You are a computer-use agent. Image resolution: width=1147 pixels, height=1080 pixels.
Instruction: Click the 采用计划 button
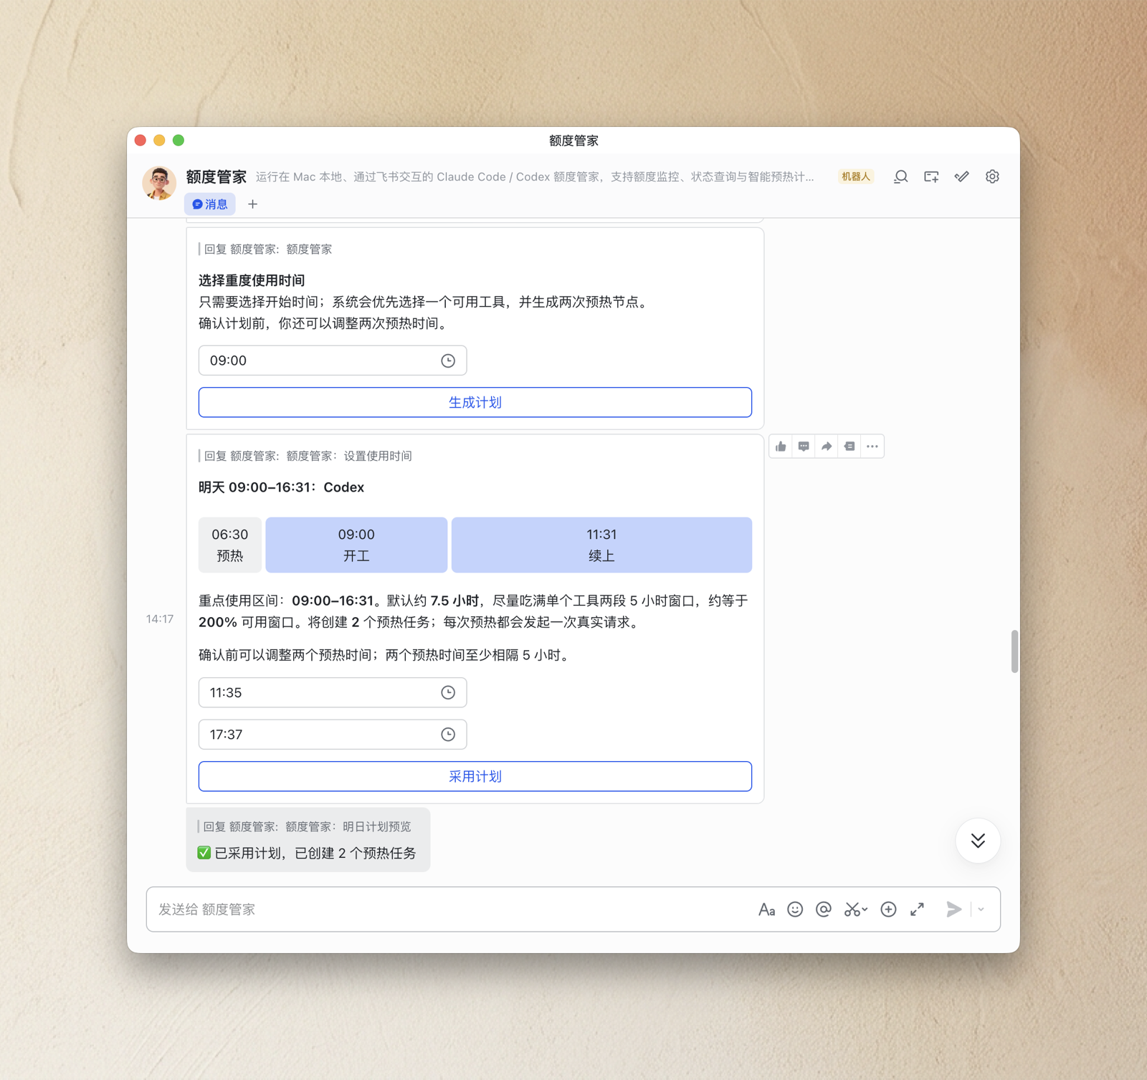[x=475, y=776]
